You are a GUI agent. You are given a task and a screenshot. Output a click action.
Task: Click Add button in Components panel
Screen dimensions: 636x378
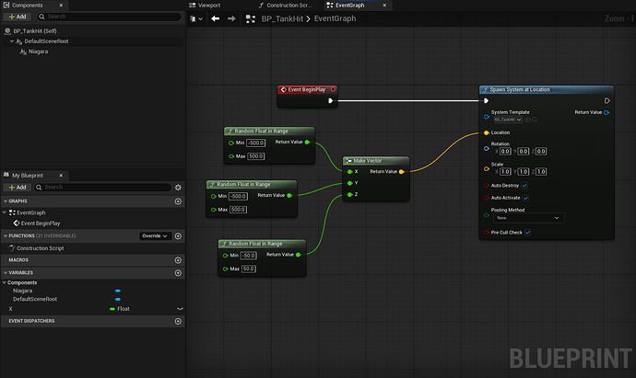[16, 17]
